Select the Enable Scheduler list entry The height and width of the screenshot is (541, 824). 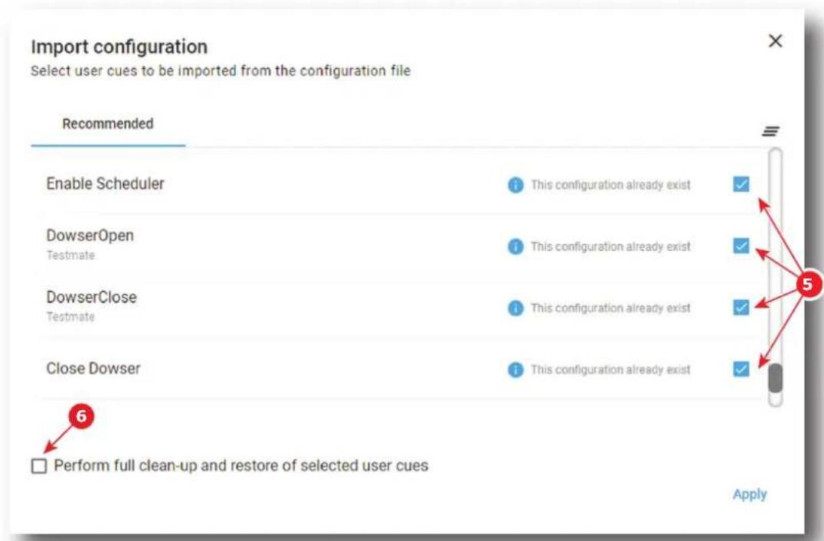coord(397,184)
